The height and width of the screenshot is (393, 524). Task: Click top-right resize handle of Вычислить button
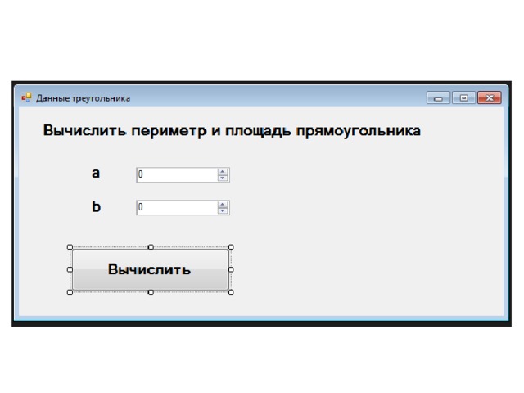[231, 246]
